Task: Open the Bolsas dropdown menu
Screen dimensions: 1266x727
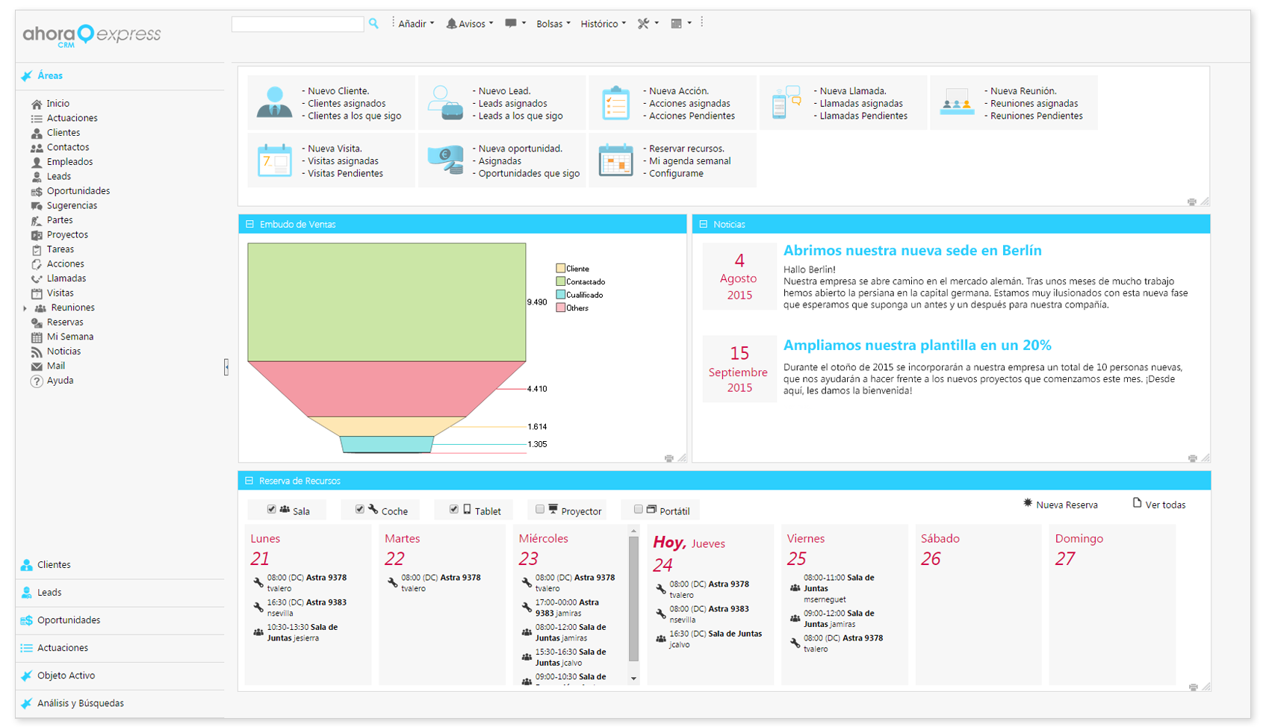Action: coord(553,24)
